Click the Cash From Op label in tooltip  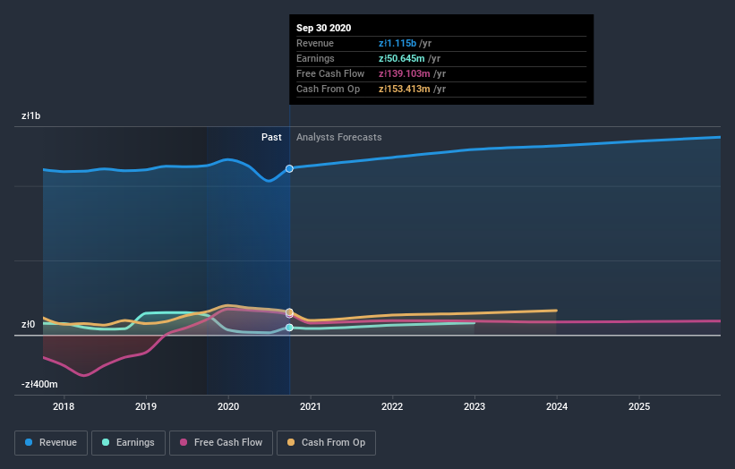(329, 89)
